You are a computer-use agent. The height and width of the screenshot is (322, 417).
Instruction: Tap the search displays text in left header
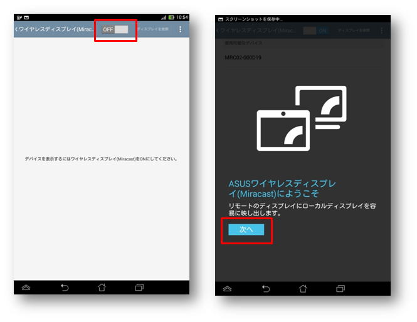[x=153, y=29]
